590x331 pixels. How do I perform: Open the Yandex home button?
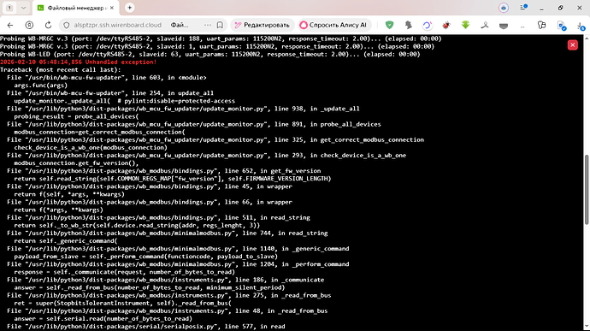pos(29,25)
